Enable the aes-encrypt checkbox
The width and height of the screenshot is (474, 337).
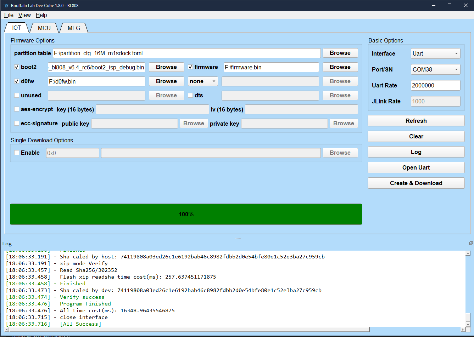[16, 109]
